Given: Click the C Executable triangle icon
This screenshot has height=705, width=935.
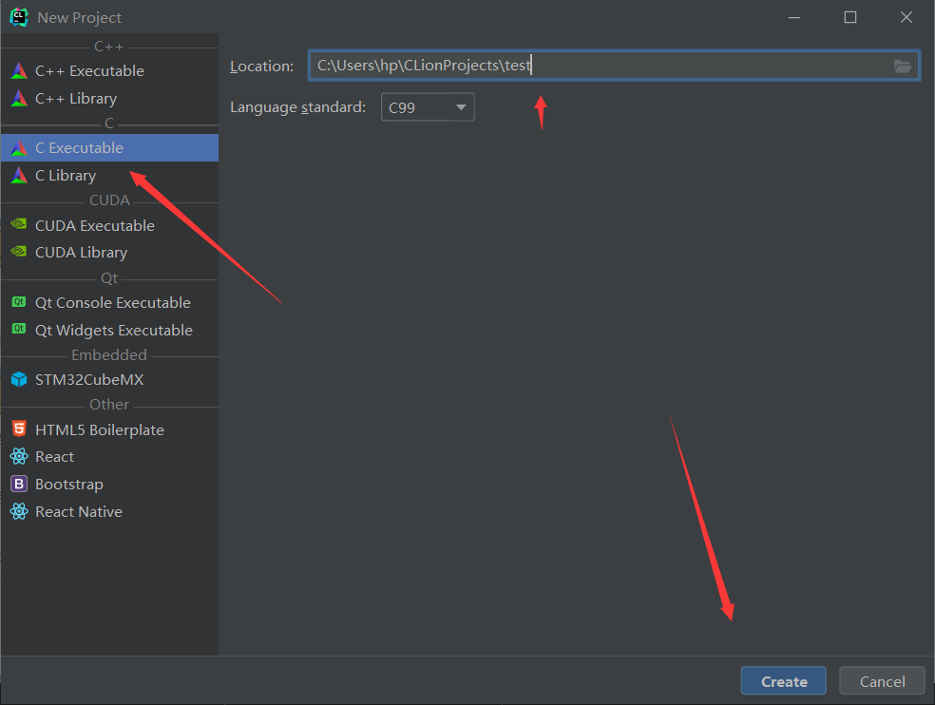Looking at the screenshot, I should coord(19,148).
